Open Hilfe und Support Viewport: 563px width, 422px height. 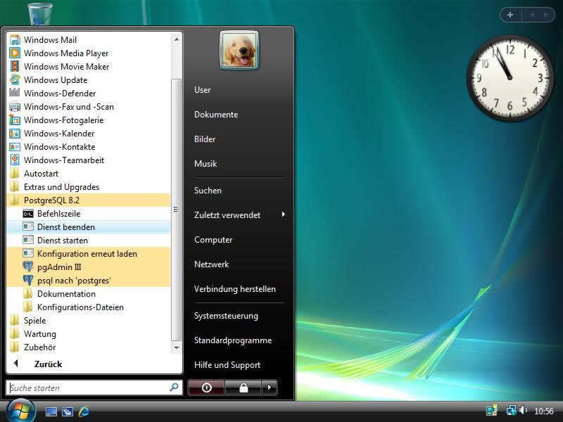click(x=227, y=365)
